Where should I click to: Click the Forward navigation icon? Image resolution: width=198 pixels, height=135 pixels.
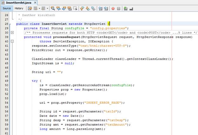coord(43,9)
